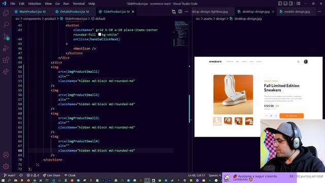The height and width of the screenshot is (183, 325).
Task: Change indentation via Spaces: 4
Action: pos(215,175)
